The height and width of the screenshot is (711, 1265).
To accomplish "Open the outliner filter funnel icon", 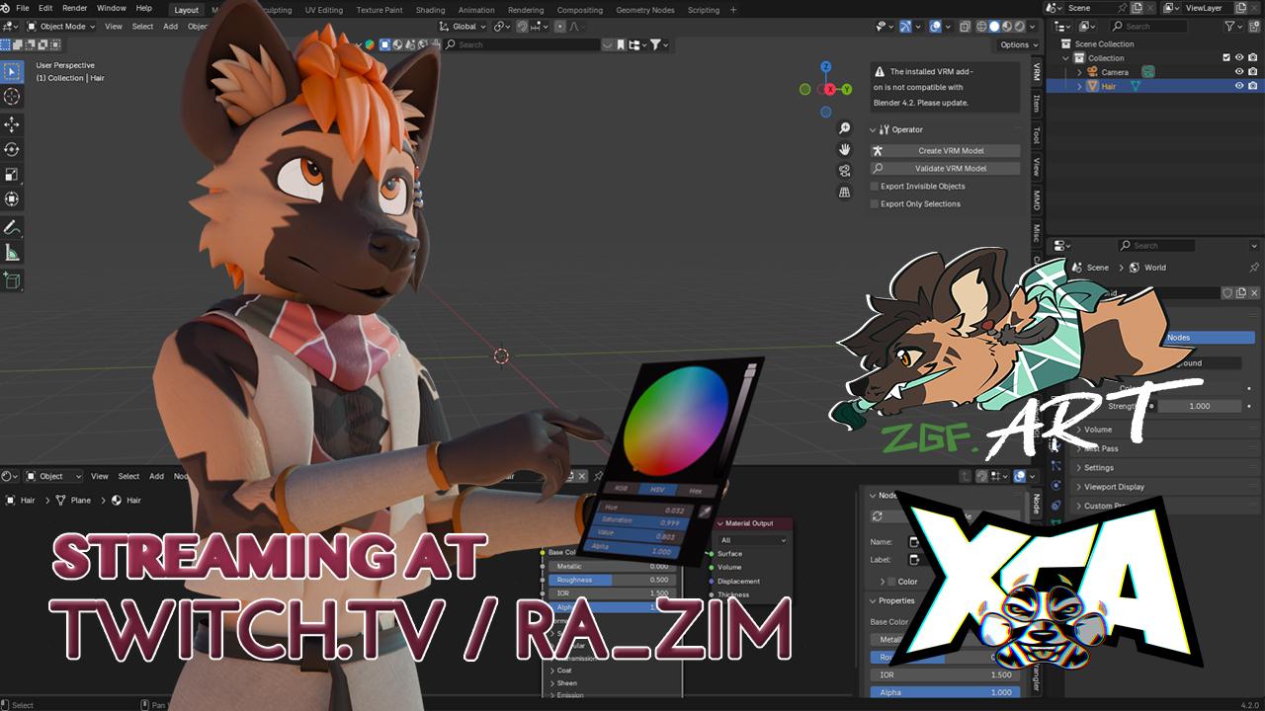I will point(1230,27).
